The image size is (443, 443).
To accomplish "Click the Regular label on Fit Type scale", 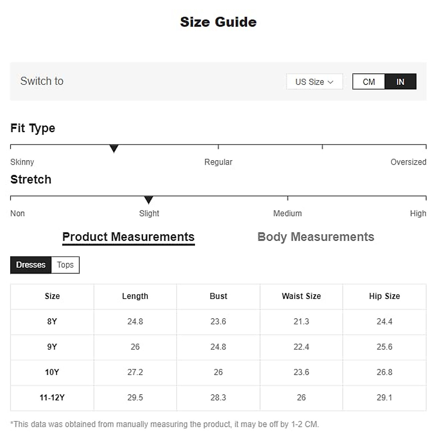I will pyautogui.click(x=218, y=162).
